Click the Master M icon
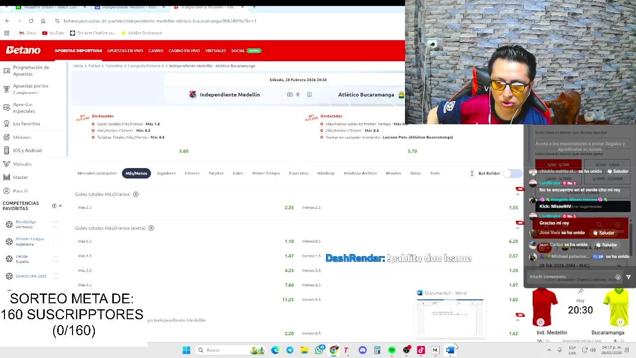The image size is (636, 358). pyautogui.click(x=6, y=177)
